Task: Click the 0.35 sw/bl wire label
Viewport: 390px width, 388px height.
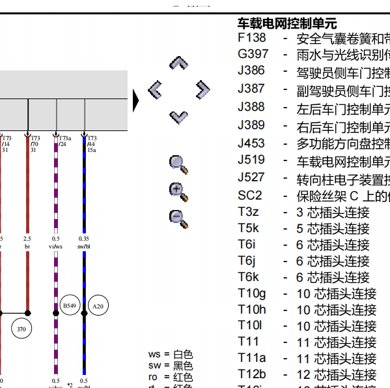Action: point(84,243)
